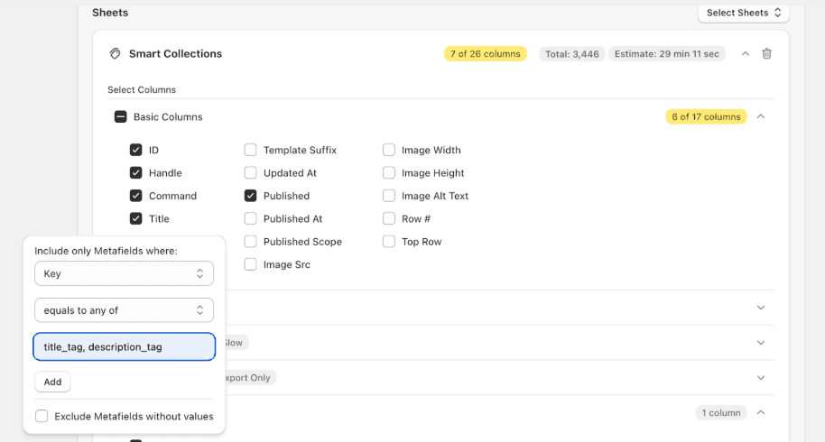Collapse the Smart Collections sheet panel
The width and height of the screenshot is (825, 442).
coord(745,53)
